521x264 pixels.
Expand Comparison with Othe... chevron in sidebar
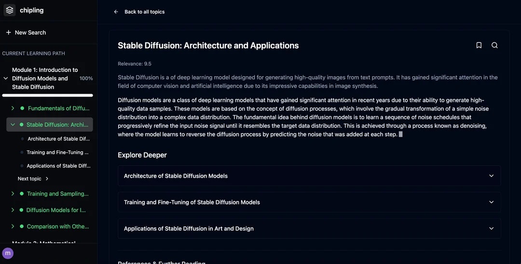13,226
